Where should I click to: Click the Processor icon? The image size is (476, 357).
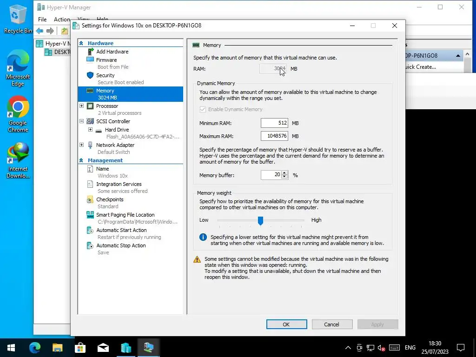coord(90,106)
